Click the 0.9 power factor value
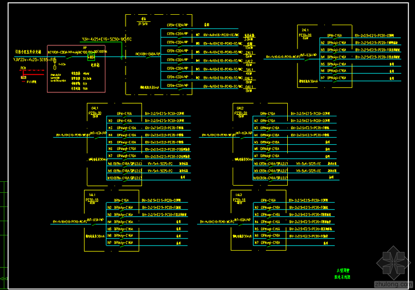This screenshot has height=290, width=415. click(x=85, y=84)
